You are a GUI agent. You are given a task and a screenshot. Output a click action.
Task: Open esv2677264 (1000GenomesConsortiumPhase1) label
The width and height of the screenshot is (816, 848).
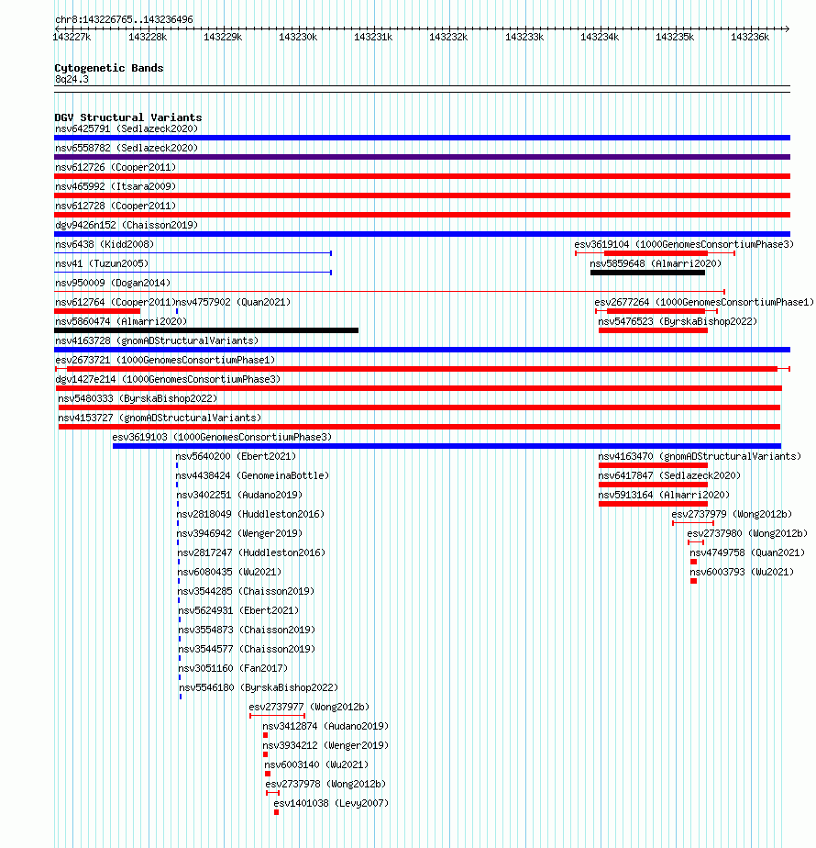(x=703, y=302)
